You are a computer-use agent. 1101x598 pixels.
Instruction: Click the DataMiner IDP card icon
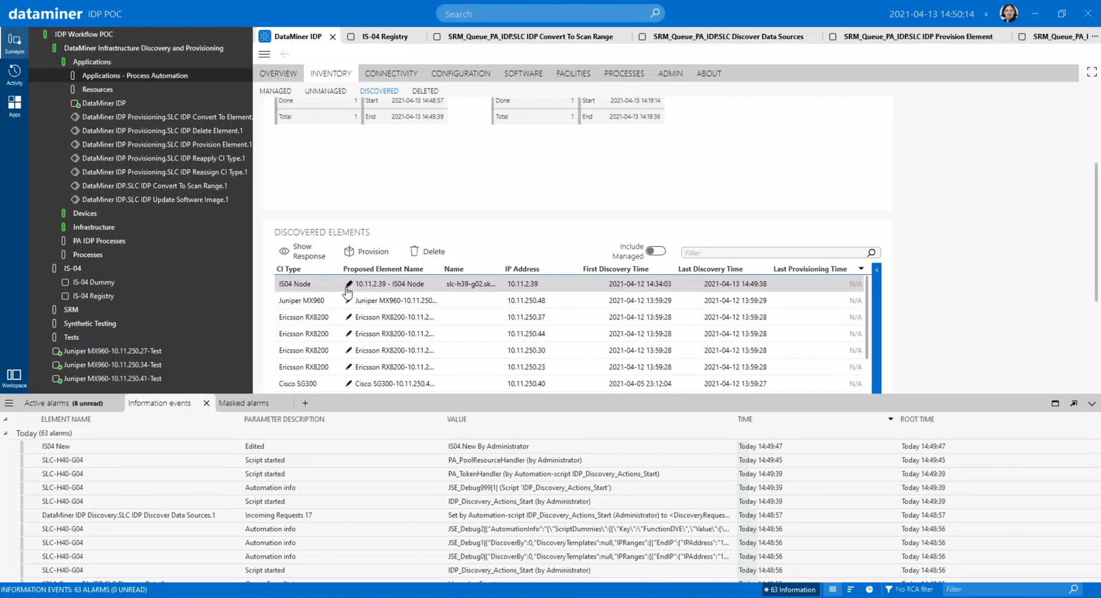[264, 36]
